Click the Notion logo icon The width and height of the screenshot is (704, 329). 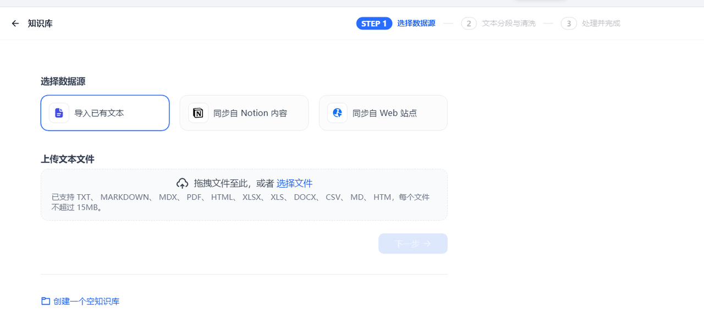(x=198, y=113)
